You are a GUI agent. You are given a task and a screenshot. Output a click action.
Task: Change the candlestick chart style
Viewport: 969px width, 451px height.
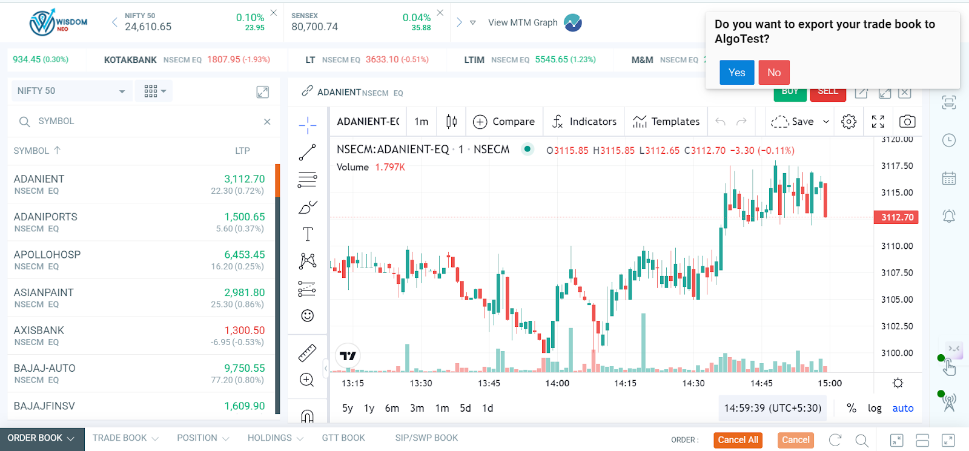coord(451,122)
